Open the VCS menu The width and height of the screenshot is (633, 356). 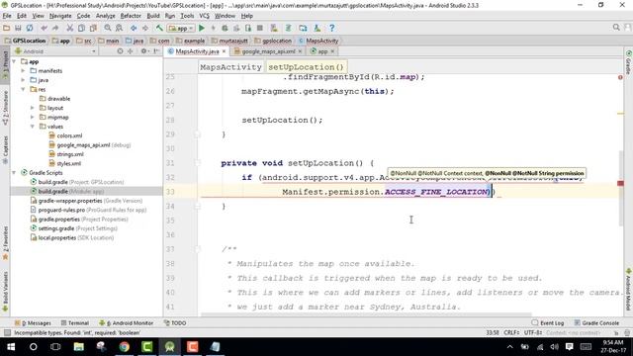[205, 16]
